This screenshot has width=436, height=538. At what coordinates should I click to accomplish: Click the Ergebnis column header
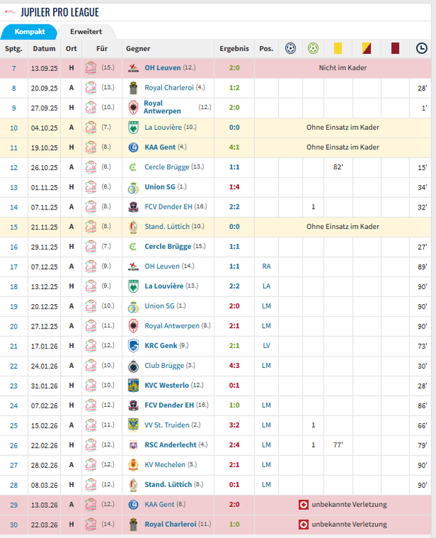[234, 49]
